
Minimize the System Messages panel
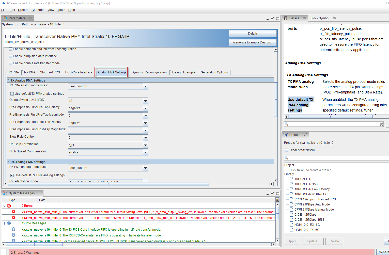click(x=268, y=194)
